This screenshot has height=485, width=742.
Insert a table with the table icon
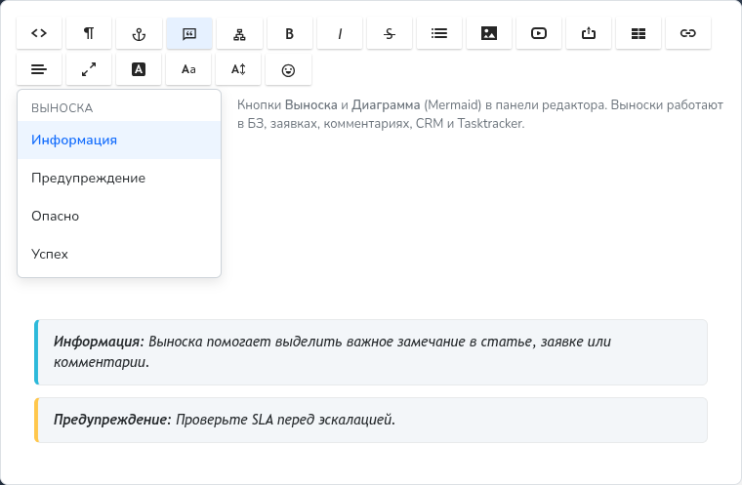[x=639, y=33]
